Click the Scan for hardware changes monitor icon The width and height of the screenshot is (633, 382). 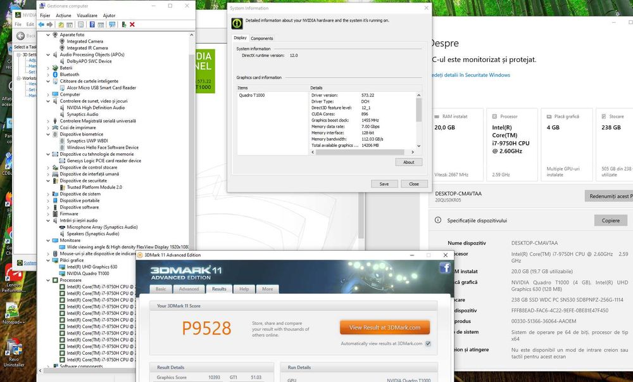[x=112, y=25]
